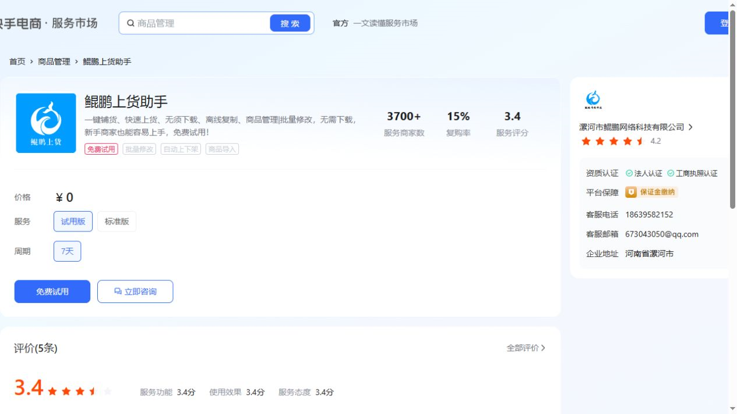The width and height of the screenshot is (737, 414).
Task: Click the customer service phone 18639582152
Action: click(649, 215)
